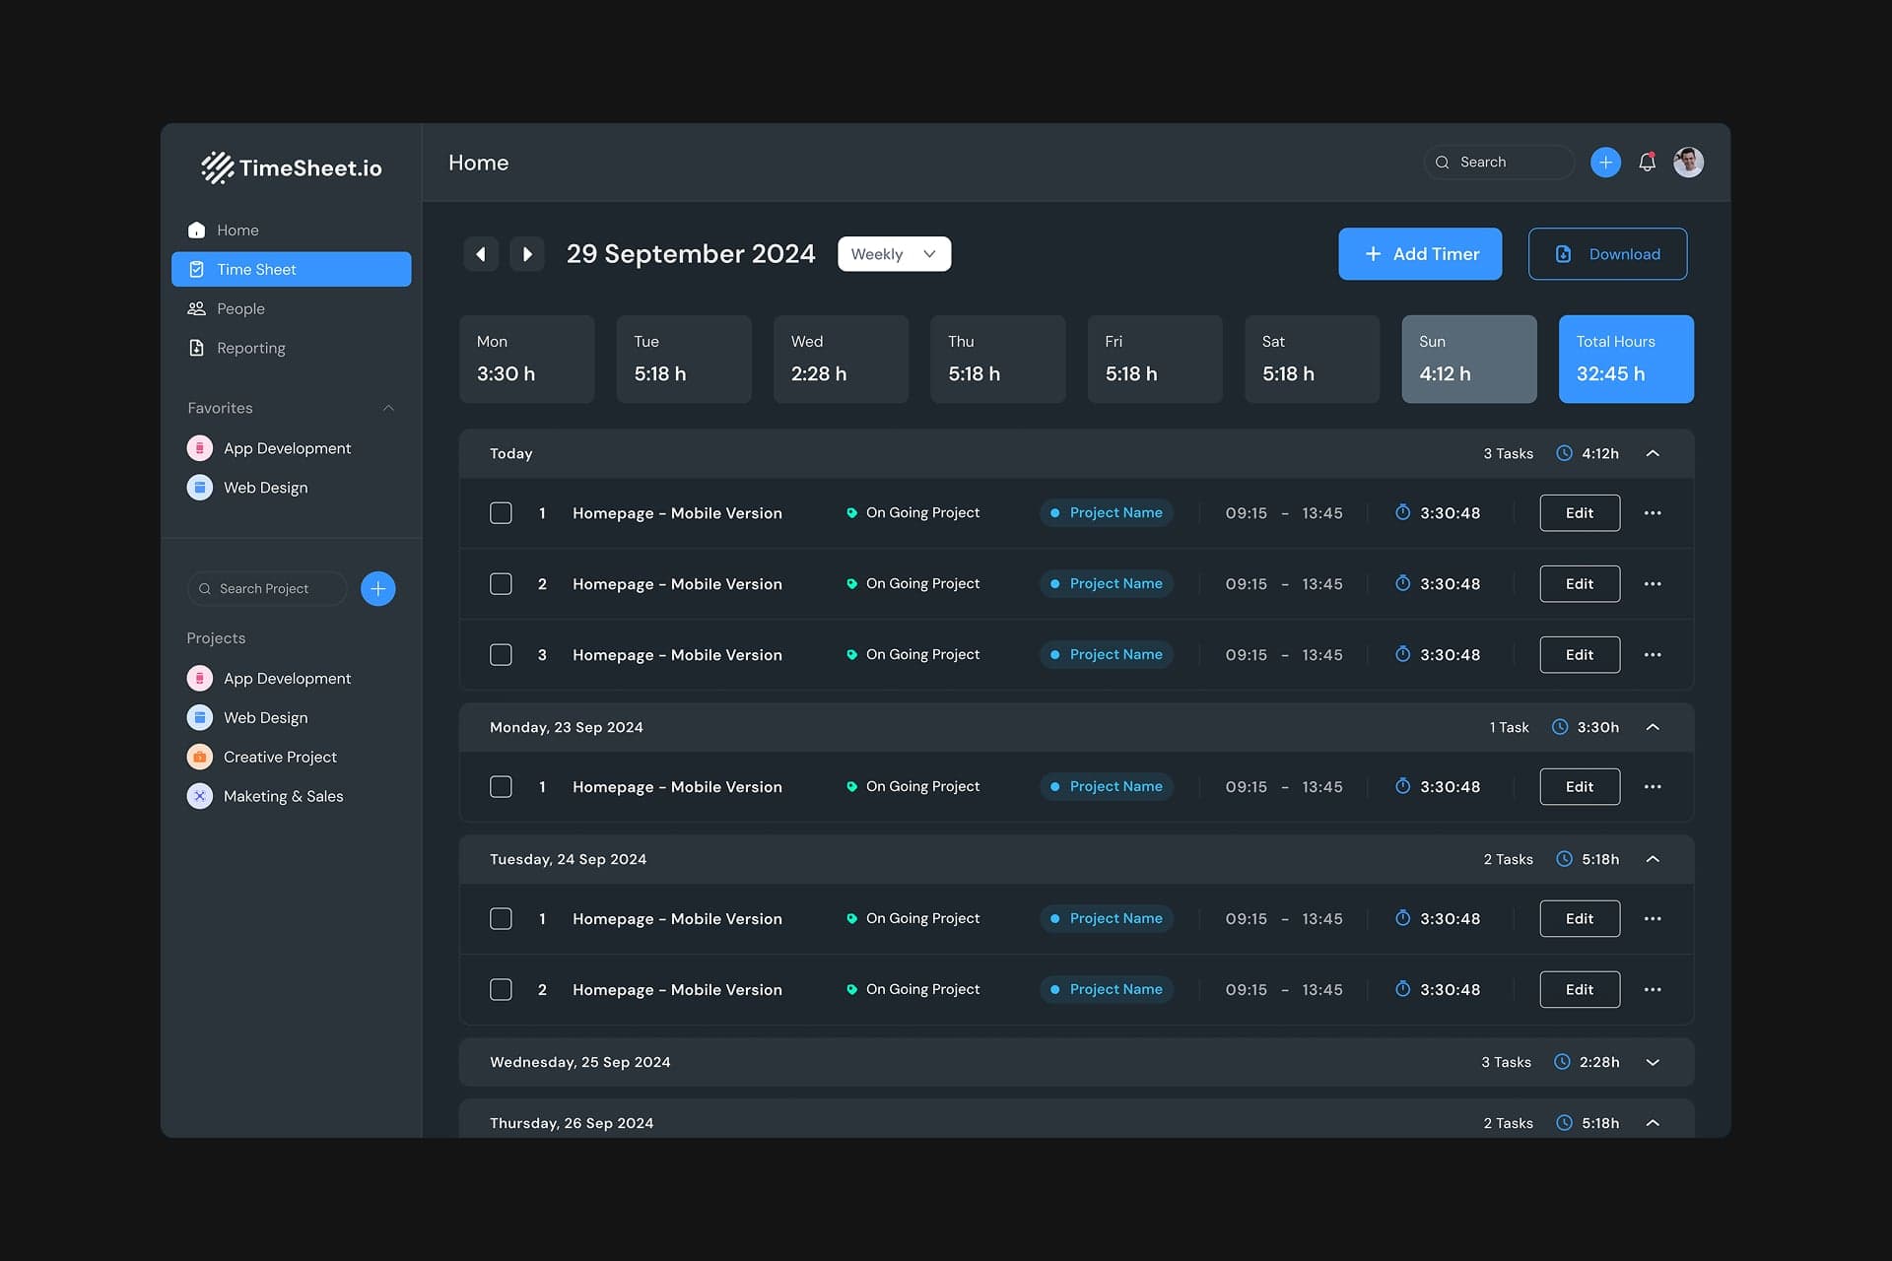Select the Creative Project in sidebar
The width and height of the screenshot is (1892, 1261).
click(x=280, y=757)
